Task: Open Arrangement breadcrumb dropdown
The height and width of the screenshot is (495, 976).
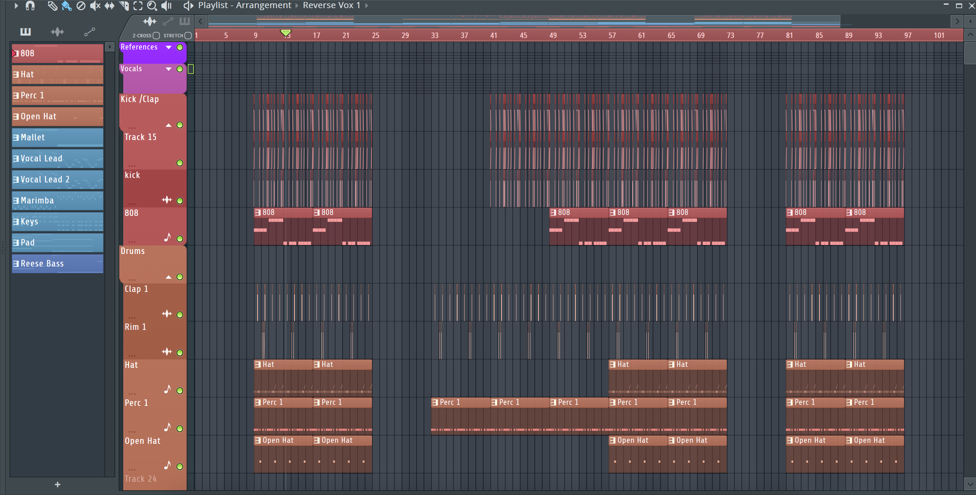Action: (x=297, y=6)
